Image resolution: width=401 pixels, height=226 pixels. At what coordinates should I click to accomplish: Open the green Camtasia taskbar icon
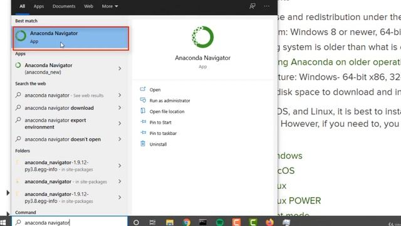point(253,222)
